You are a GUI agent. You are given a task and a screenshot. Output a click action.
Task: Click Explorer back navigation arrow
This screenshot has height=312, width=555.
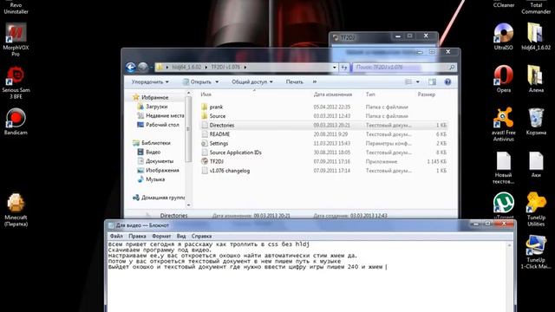131,68
